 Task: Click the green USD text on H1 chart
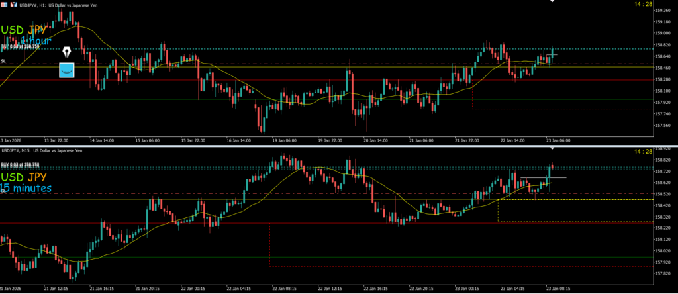[15, 30]
